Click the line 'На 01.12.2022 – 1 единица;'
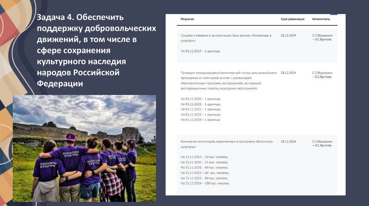The height and width of the screenshot is (206, 369). click(200, 109)
